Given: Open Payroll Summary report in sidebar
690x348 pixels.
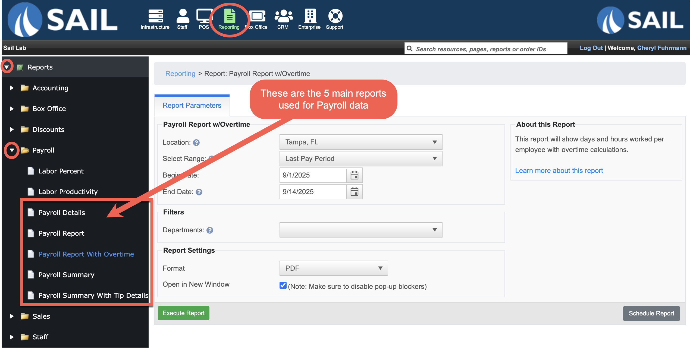Looking at the screenshot, I should [x=66, y=275].
